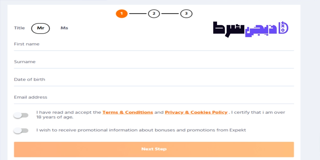Screen dimensions: 320x160
Task: Click the Next Step button
Action: pos(154,149)
